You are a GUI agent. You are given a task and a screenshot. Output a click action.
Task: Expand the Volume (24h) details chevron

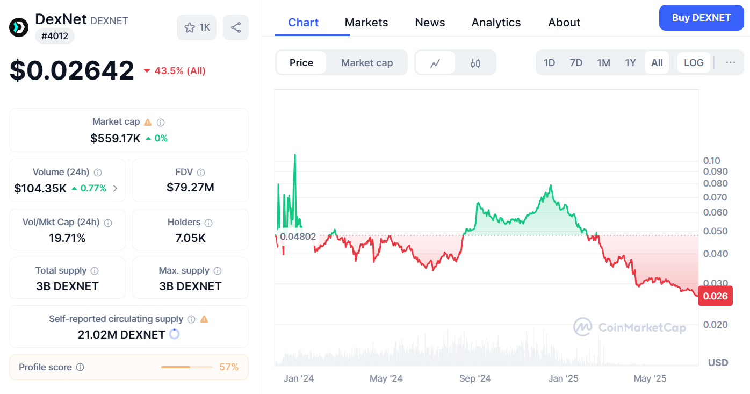116,188
